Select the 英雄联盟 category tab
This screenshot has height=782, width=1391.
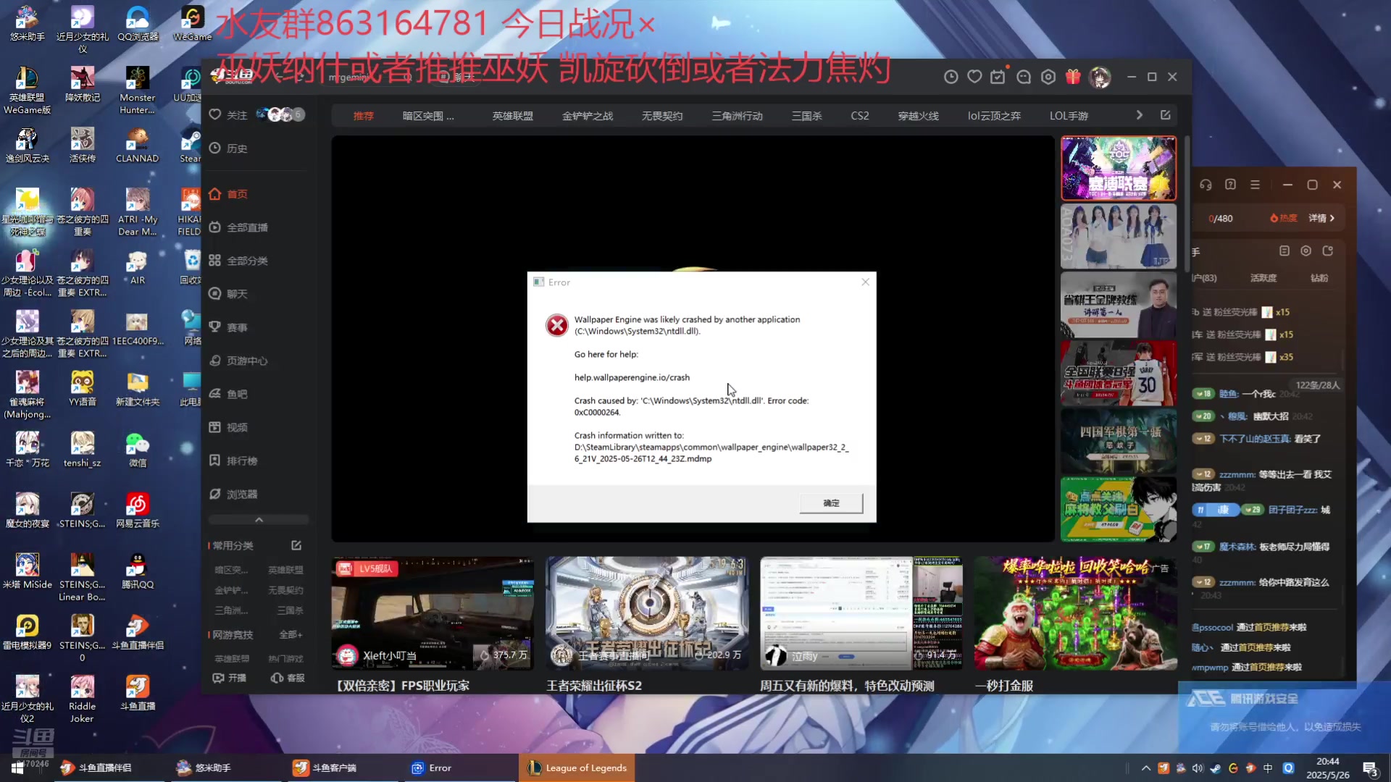(x=513, y=116)
